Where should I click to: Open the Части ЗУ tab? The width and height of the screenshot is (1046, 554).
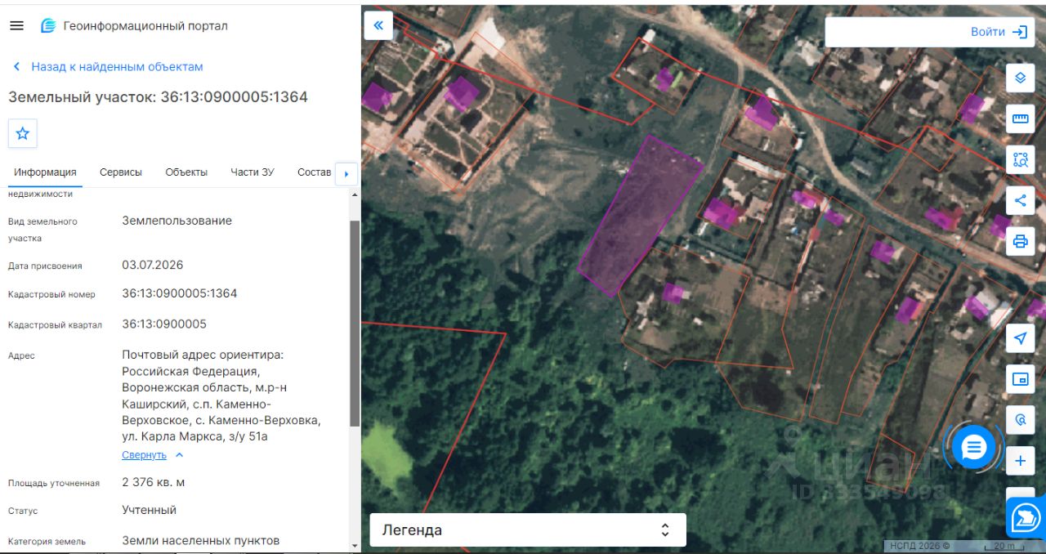[253, 172]
